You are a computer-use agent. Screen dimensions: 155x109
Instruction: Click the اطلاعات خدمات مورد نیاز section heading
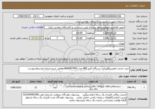[x=133, y=76]
